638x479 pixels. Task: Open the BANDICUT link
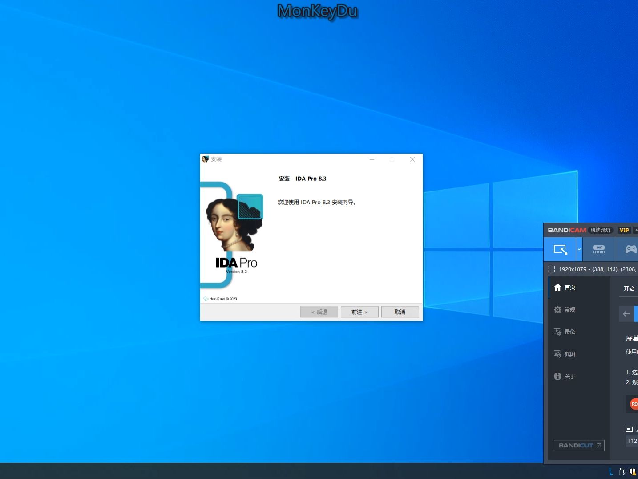point(579,445)
